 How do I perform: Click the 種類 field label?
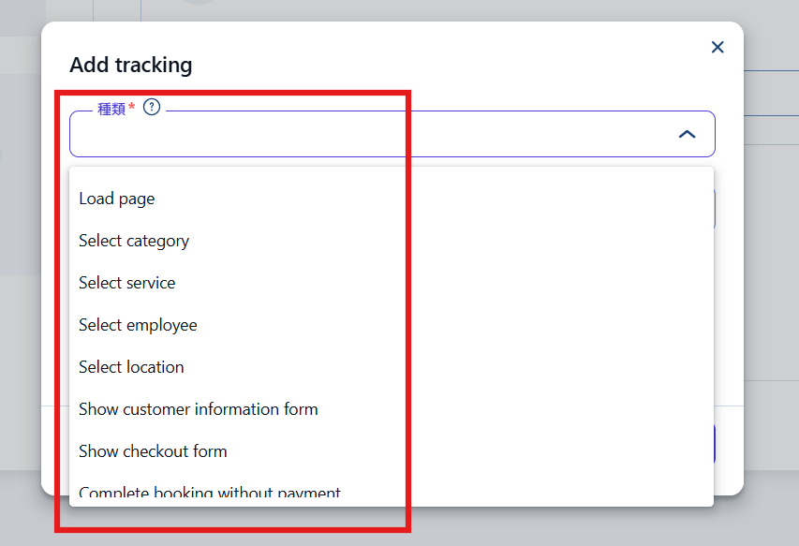pos(111,110)
